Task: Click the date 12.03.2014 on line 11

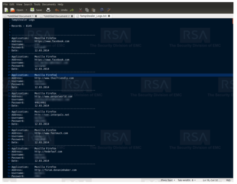Action: coord(42,50)
